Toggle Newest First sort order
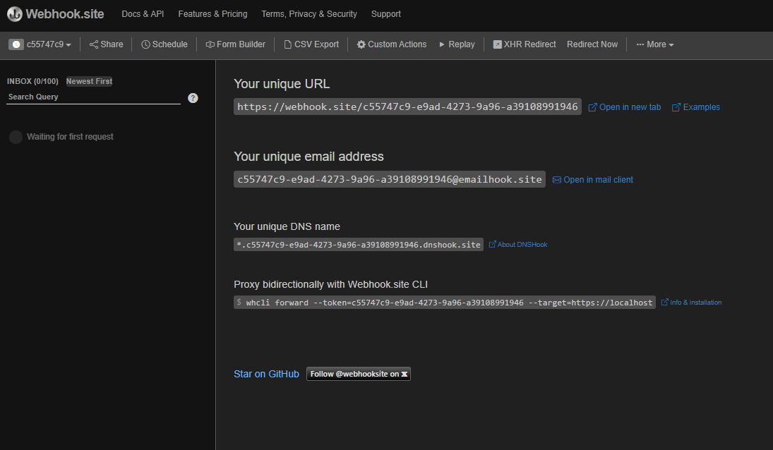The width and height of the screenshot is (773, 450). (x=89, y=81)
